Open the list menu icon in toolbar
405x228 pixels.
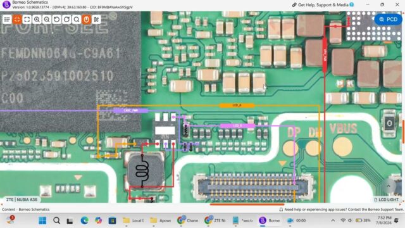7,20
